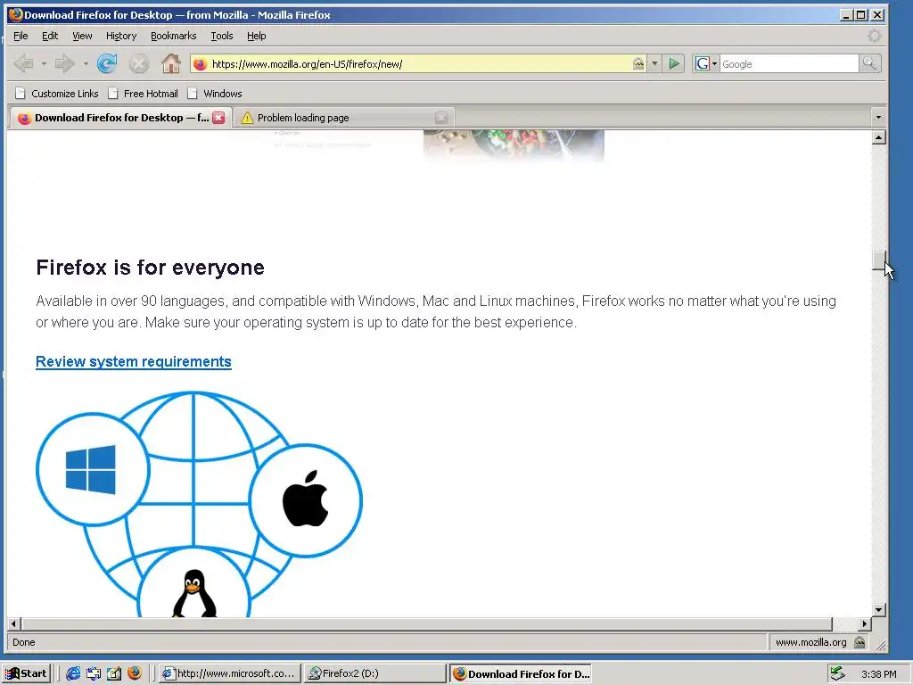Launch Internet Explorer from quick launch
This screenshot has width=913, height=685.
73,673
